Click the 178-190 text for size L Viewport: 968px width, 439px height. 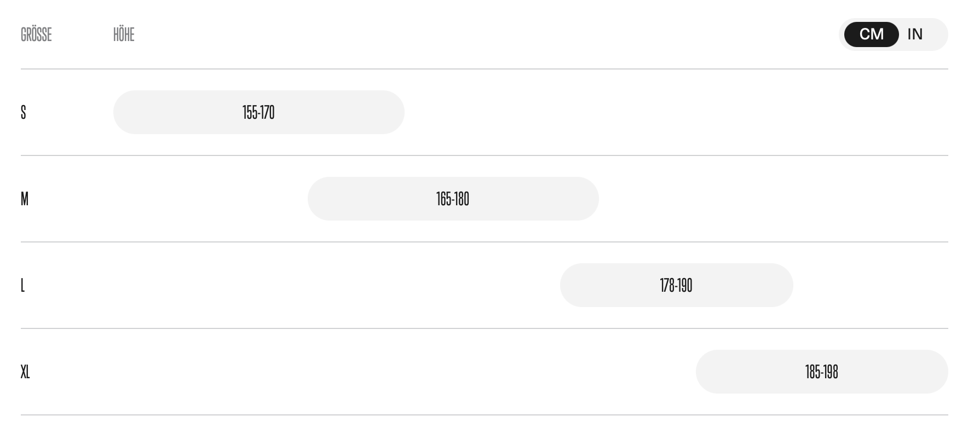pos(676,285)
